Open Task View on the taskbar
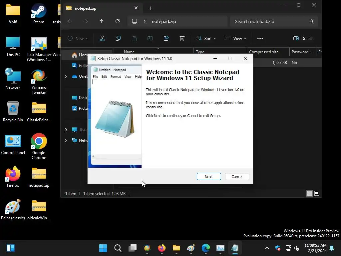Screen dimensions: 341x256 pos(133,248)
